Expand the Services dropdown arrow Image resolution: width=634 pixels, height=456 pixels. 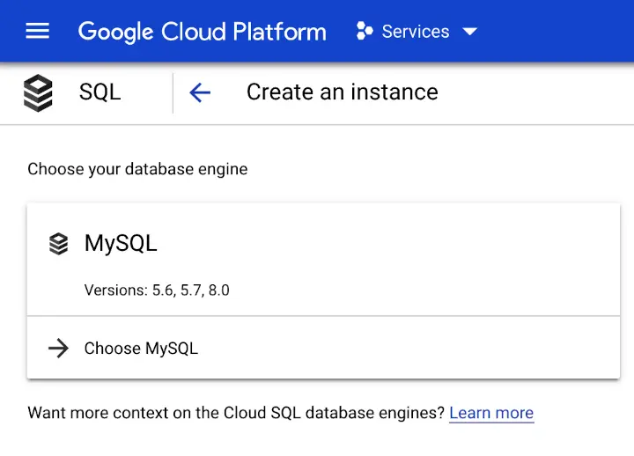[469, 32]
